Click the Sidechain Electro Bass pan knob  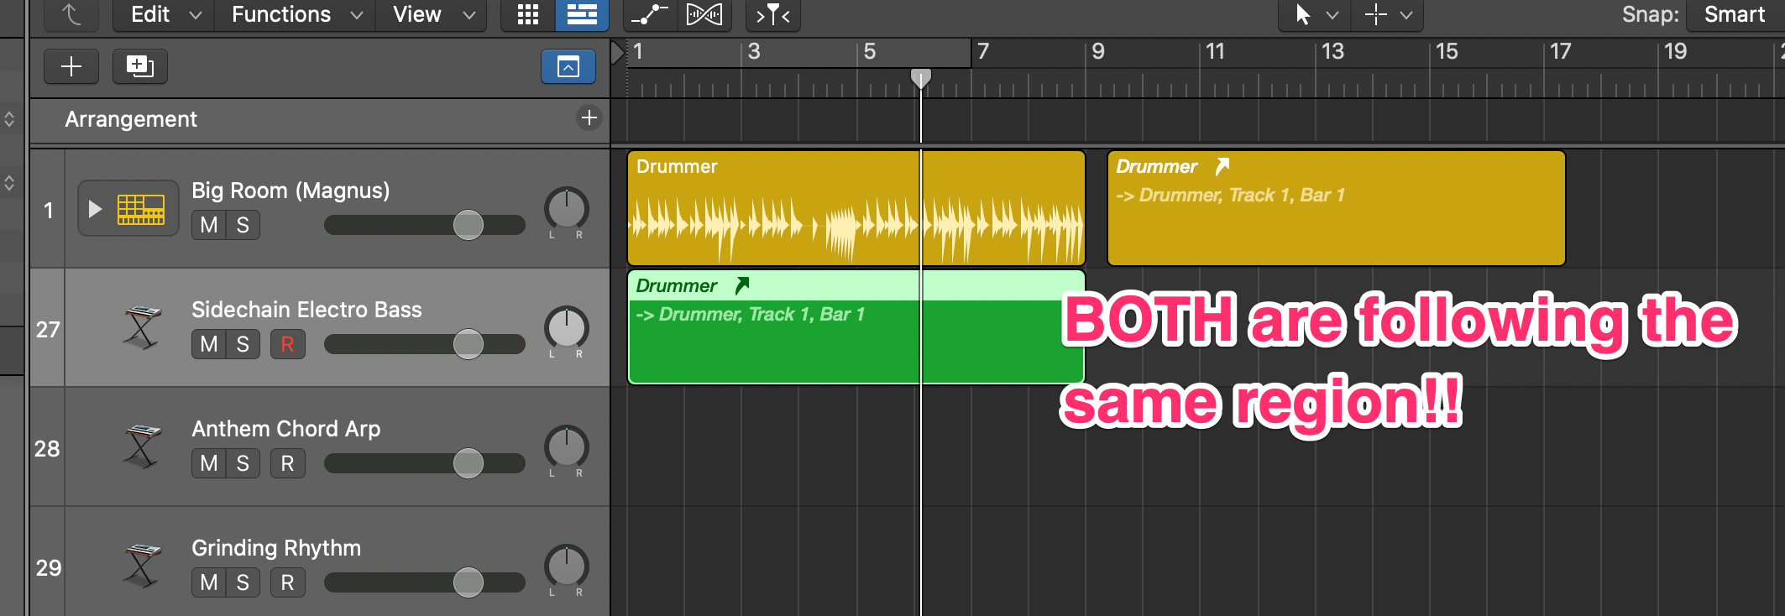(567, 328)
